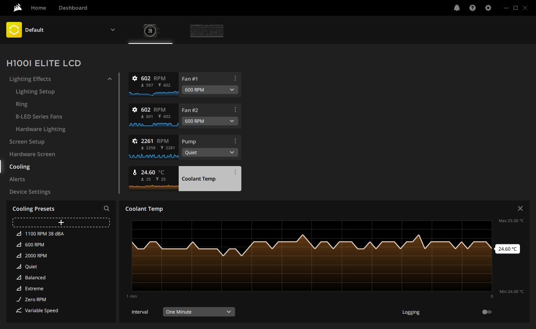Click the Fan #2 gear icon
The height and width of the screenshot is (329, 536).
pos(135,110)
